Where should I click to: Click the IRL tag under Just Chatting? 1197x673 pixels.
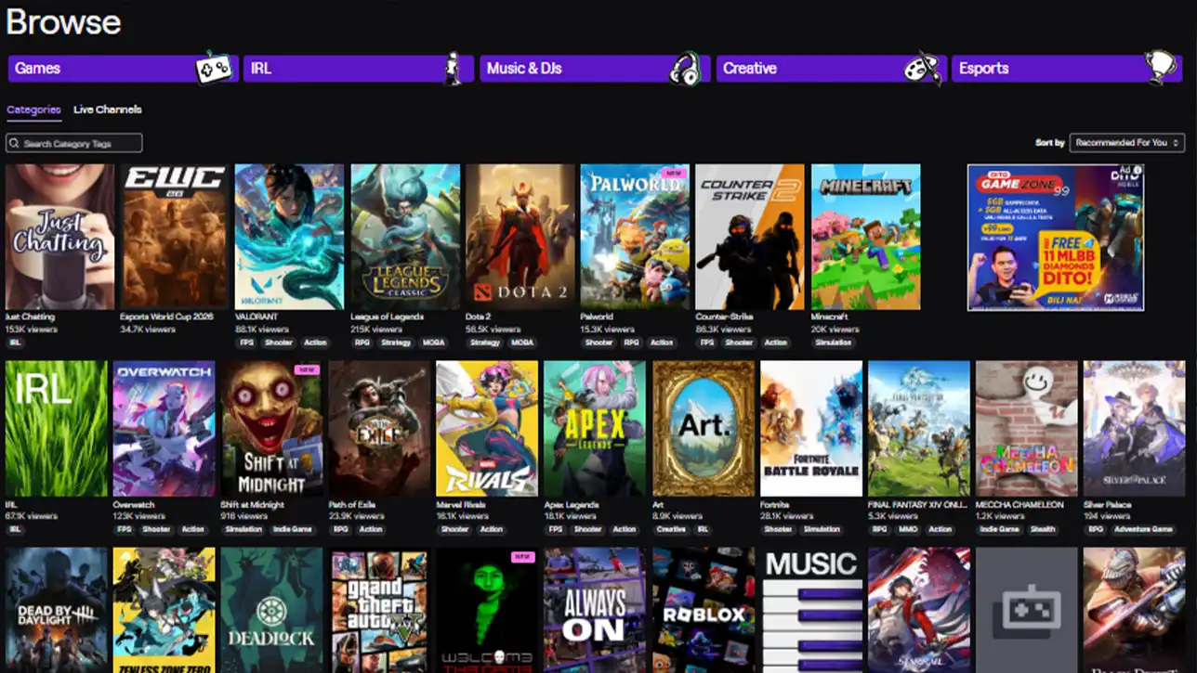click(15, 343)
